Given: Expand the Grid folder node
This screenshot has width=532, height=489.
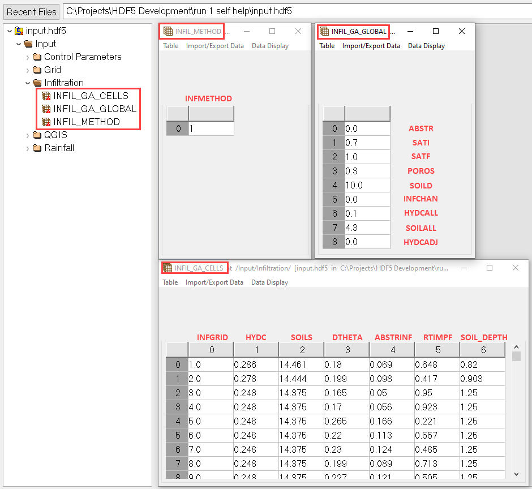Looking at the screenshot, I should pos(28,70).
